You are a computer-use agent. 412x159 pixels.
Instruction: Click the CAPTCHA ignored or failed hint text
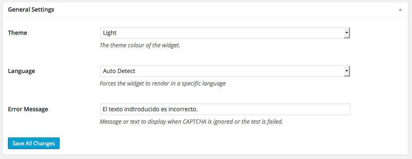pos(191,122)
